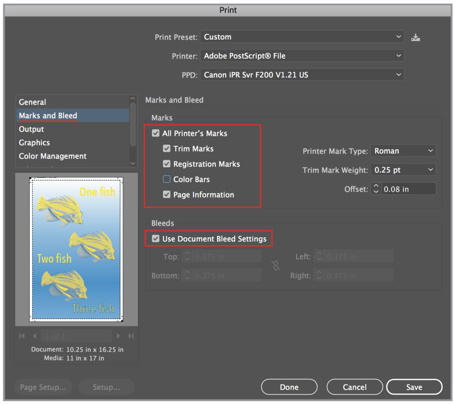
Task: Uncheck Use Document Bleed Settings
Action: coord(156,238)
